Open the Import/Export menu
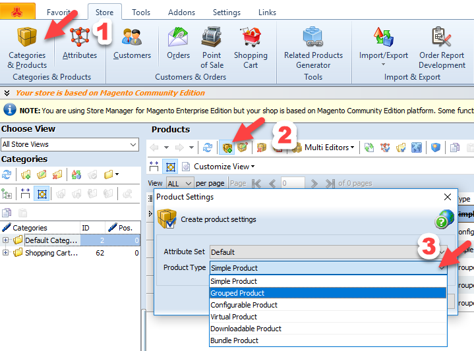This screenshot has height=351, width=474. pos(383,46)
